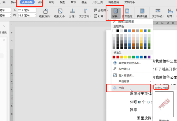Switch to the 开始 home tab

[x=3, y=2]
